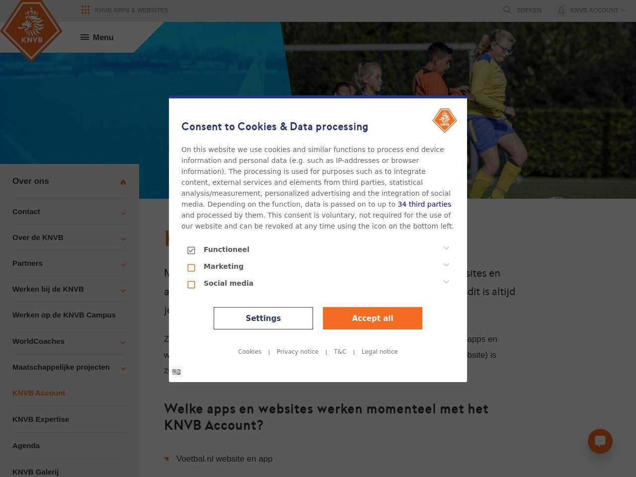This screenshot has width=636, height=477.
Task: Enable the Social media checkbox
Action: [191, 284]
